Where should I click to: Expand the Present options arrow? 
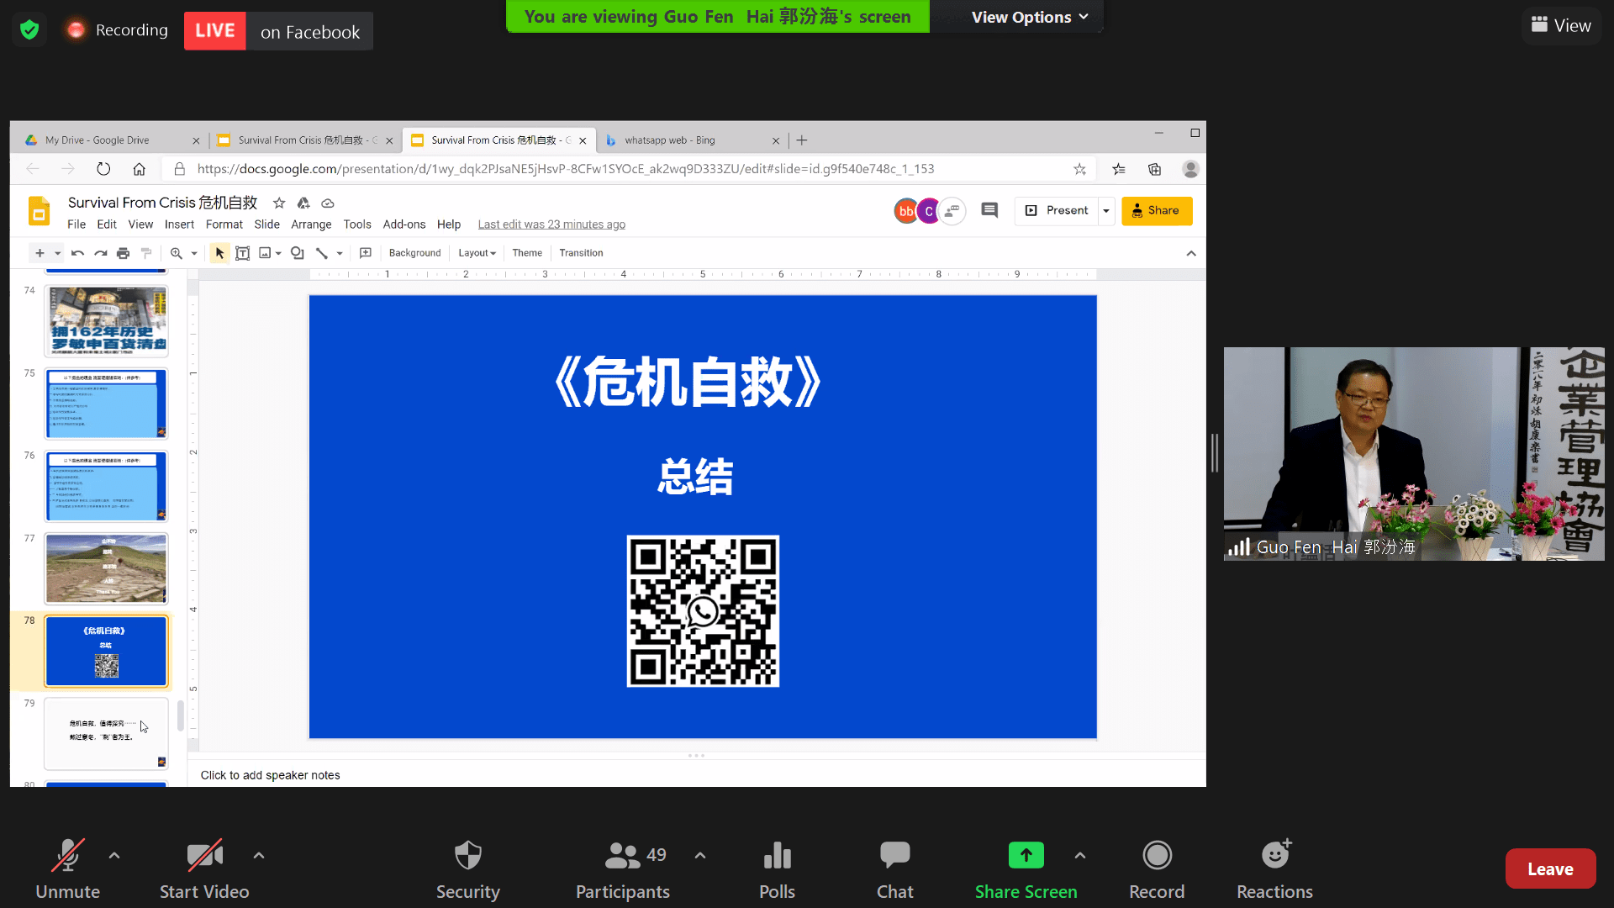[1106, 211]
